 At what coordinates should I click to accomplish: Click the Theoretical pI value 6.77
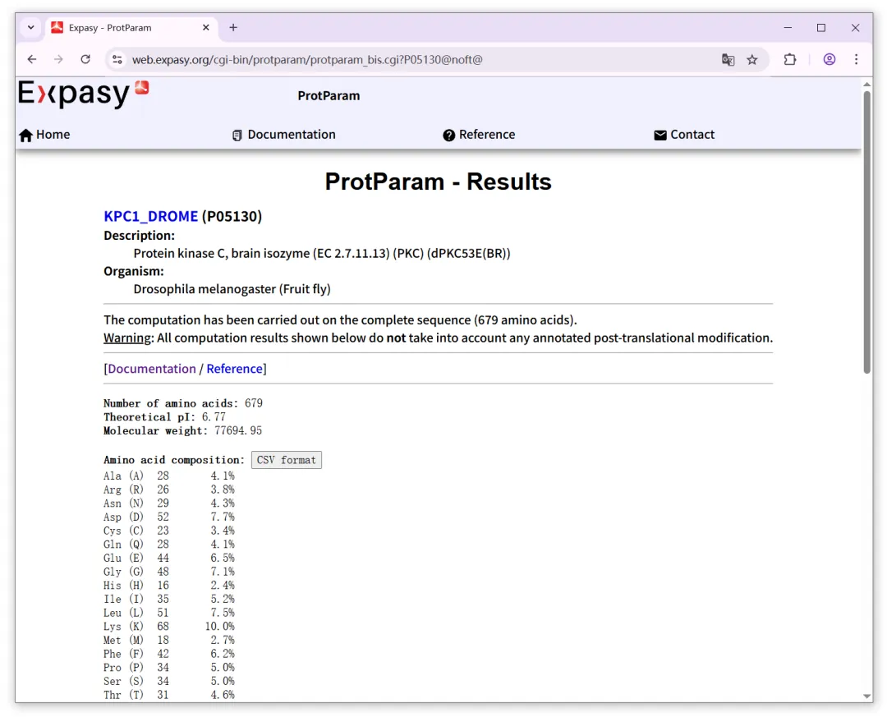tap(214, 417)
